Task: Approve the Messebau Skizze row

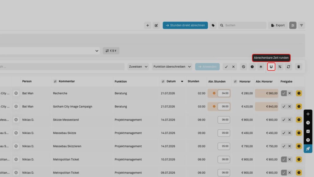Action: pos(284,133)
